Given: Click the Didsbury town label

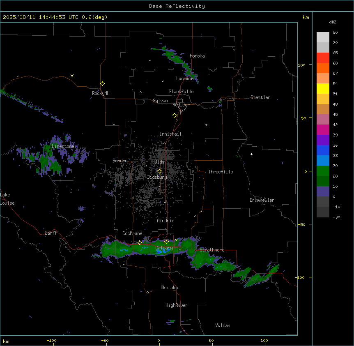Looking at the screenshot, I should pos(157,177).
